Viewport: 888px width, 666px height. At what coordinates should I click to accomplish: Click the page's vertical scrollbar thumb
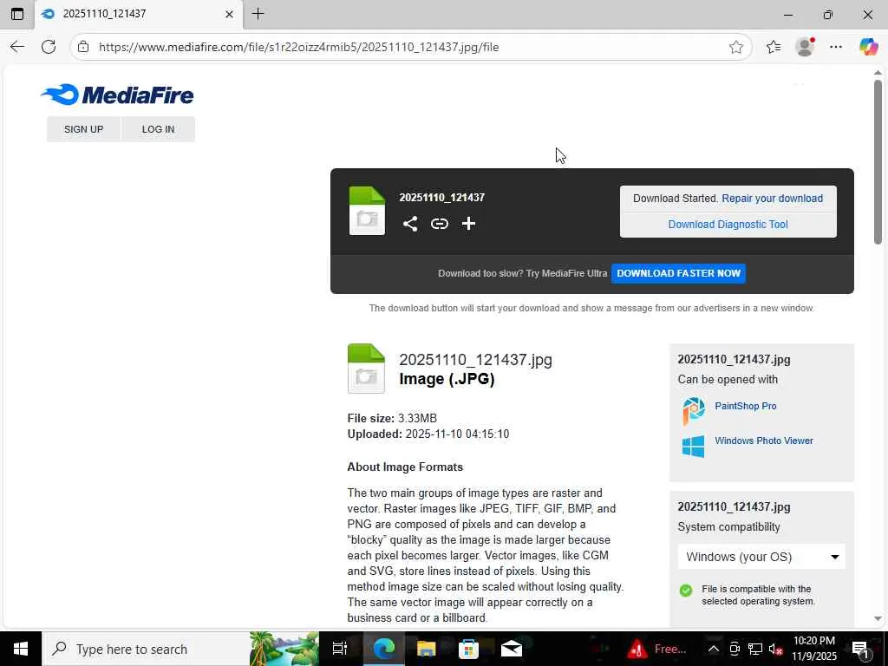click(878, 162)
